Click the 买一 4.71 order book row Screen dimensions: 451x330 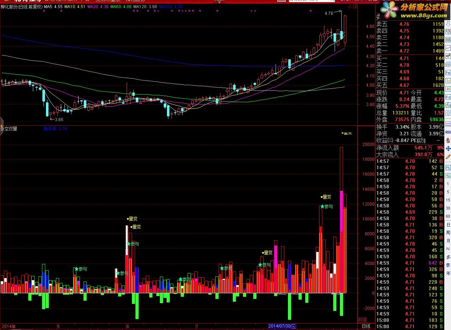click(x=410, y=58)
